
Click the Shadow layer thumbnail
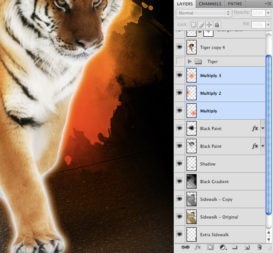tap(192, 164)
